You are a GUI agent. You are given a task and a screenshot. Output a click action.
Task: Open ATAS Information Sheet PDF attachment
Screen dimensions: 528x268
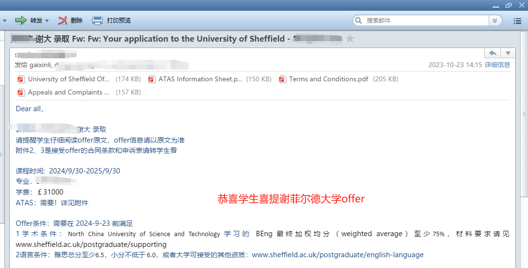[200, 79]
